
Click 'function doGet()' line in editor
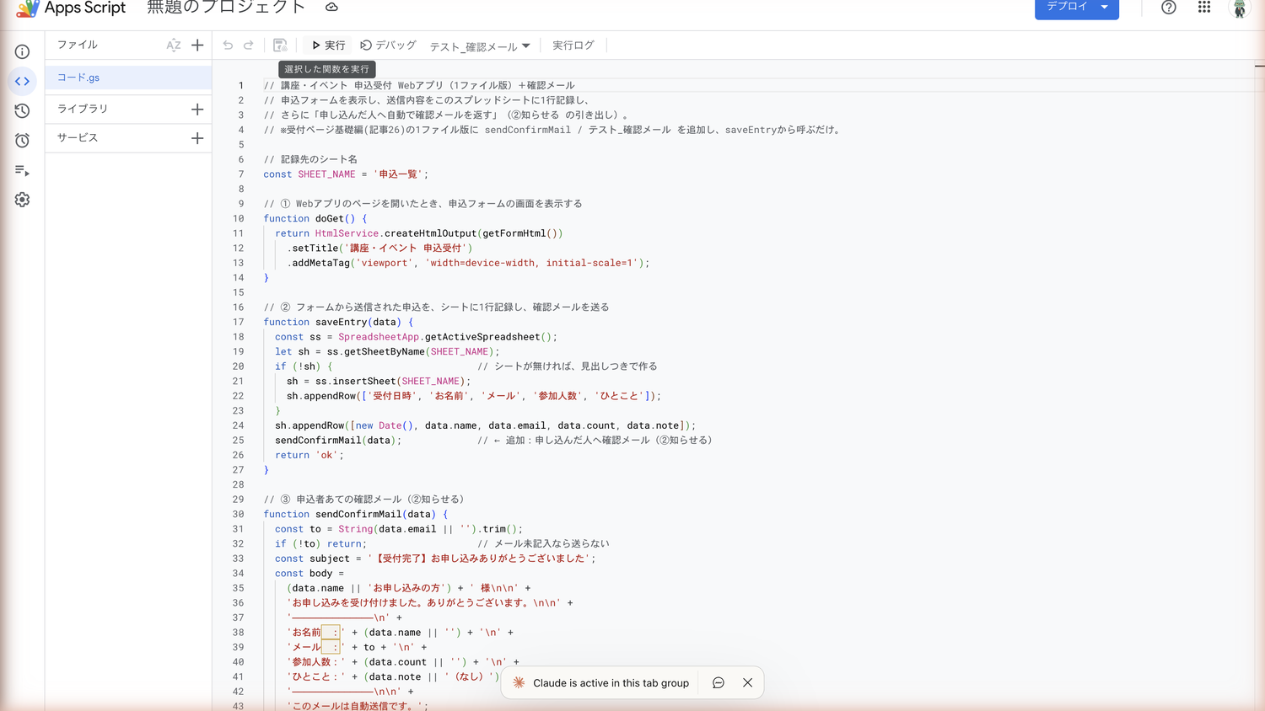tap(315, 218)
